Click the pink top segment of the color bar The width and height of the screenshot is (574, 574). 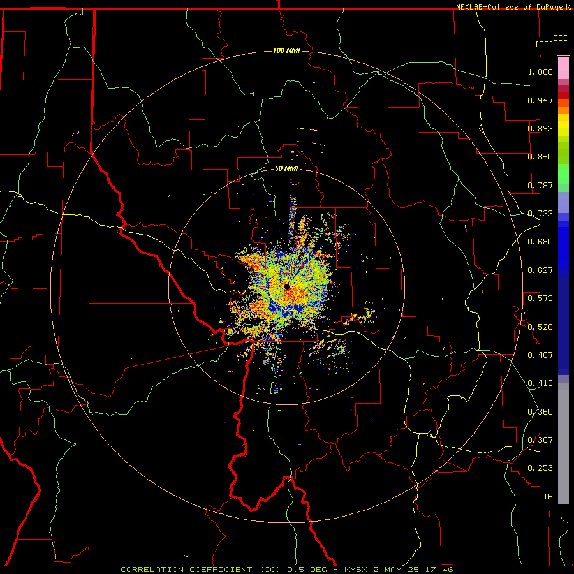[563, 68]
